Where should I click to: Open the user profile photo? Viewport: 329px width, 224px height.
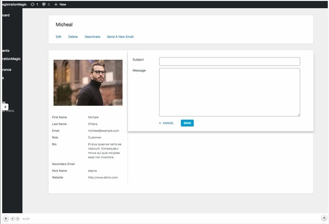point(88,83)
